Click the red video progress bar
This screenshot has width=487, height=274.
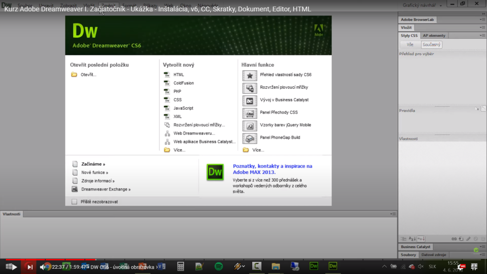pyautogui.click(x=51, y=259)
